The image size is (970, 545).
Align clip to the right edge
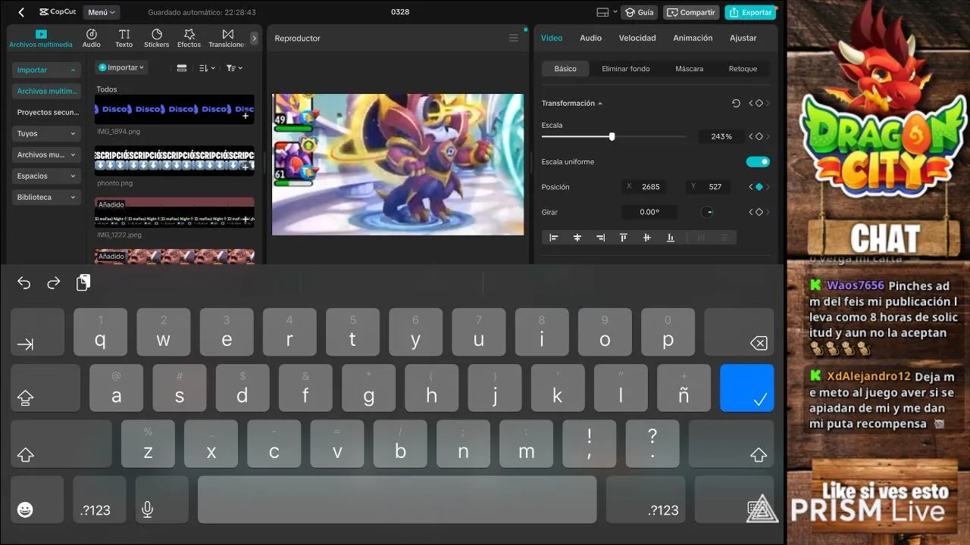coord(600,238)
